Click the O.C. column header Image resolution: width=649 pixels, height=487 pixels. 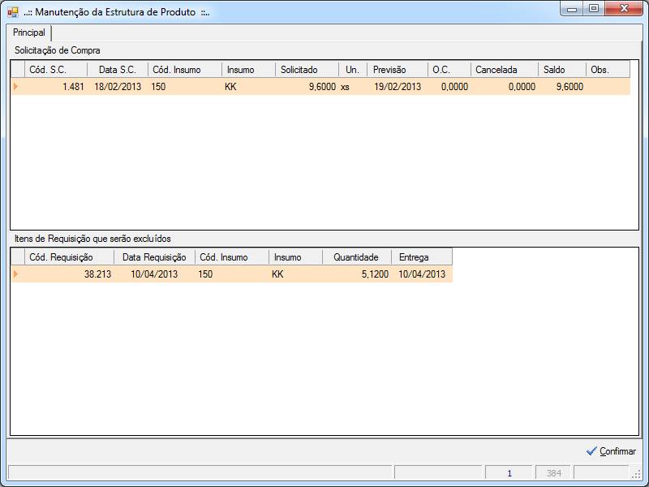tap(449, 70)
